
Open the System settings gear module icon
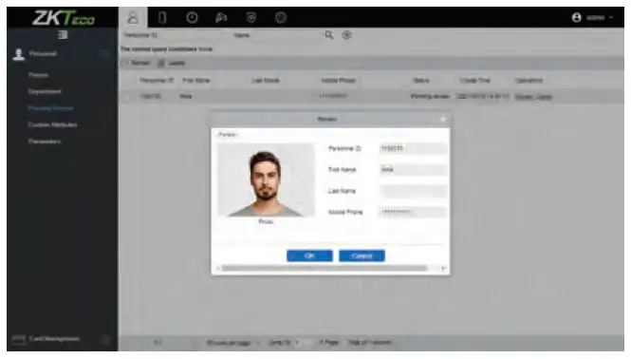(x=281, y=17)
